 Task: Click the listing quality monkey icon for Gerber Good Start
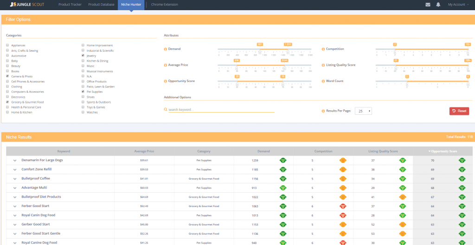[x=403, y=225]
